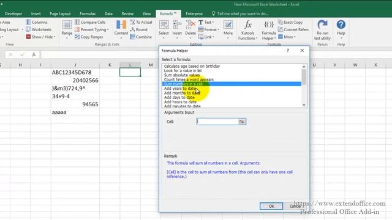Image resolution: width=392 pixels, height=220 pixels.
Task: Click scroll-down arrow of formula list
Action: point(304,105)
